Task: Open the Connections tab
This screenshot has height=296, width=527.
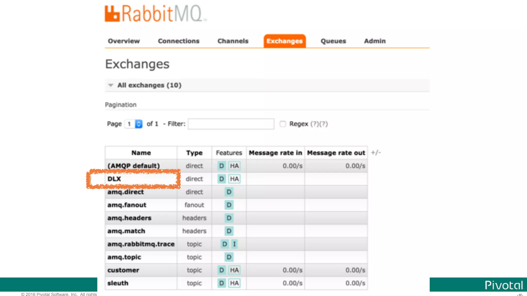Action: [179, 41]
